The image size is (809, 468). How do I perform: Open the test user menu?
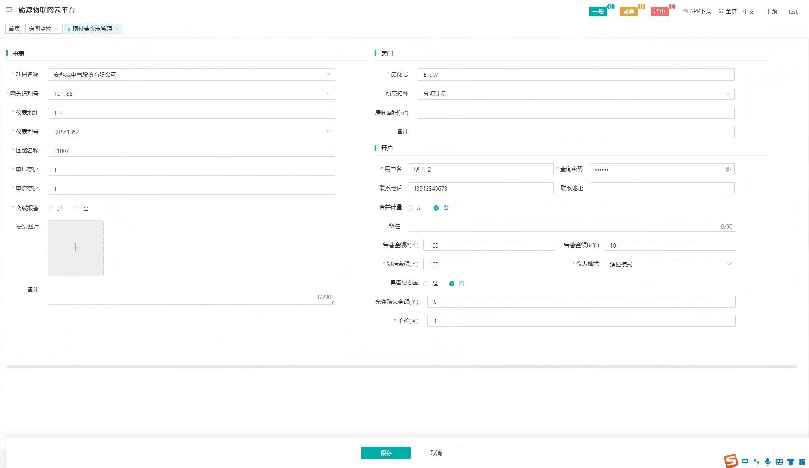(793, 12)
